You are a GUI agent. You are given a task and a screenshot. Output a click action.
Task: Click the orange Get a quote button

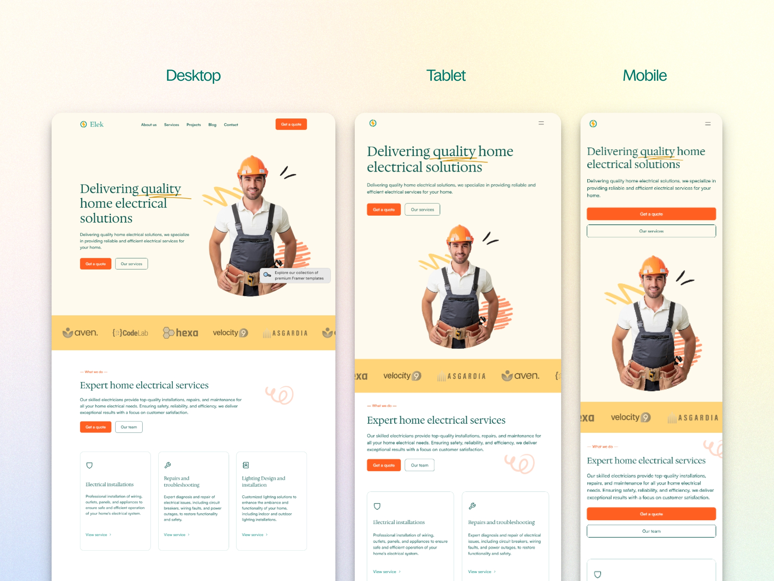pos(291,125)
